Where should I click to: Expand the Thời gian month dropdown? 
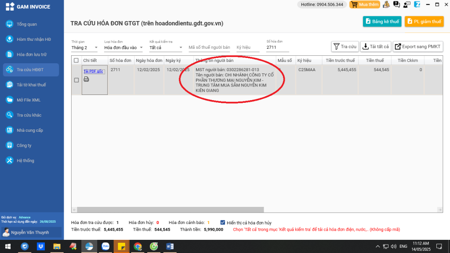pyautogui.click(x=84, y=47)
